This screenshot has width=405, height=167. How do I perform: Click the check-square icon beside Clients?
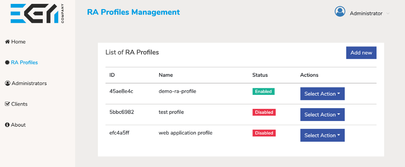(x=7, y=104)
